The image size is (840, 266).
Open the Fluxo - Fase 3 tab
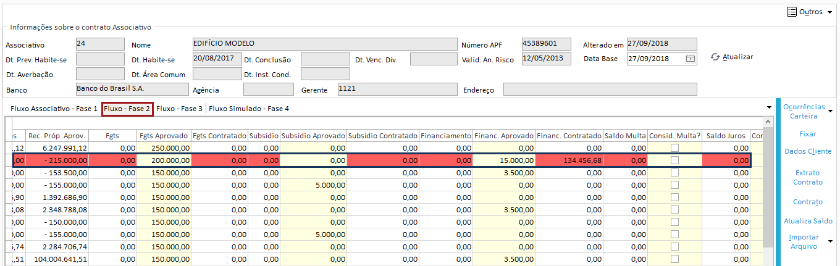click(179, 109)
